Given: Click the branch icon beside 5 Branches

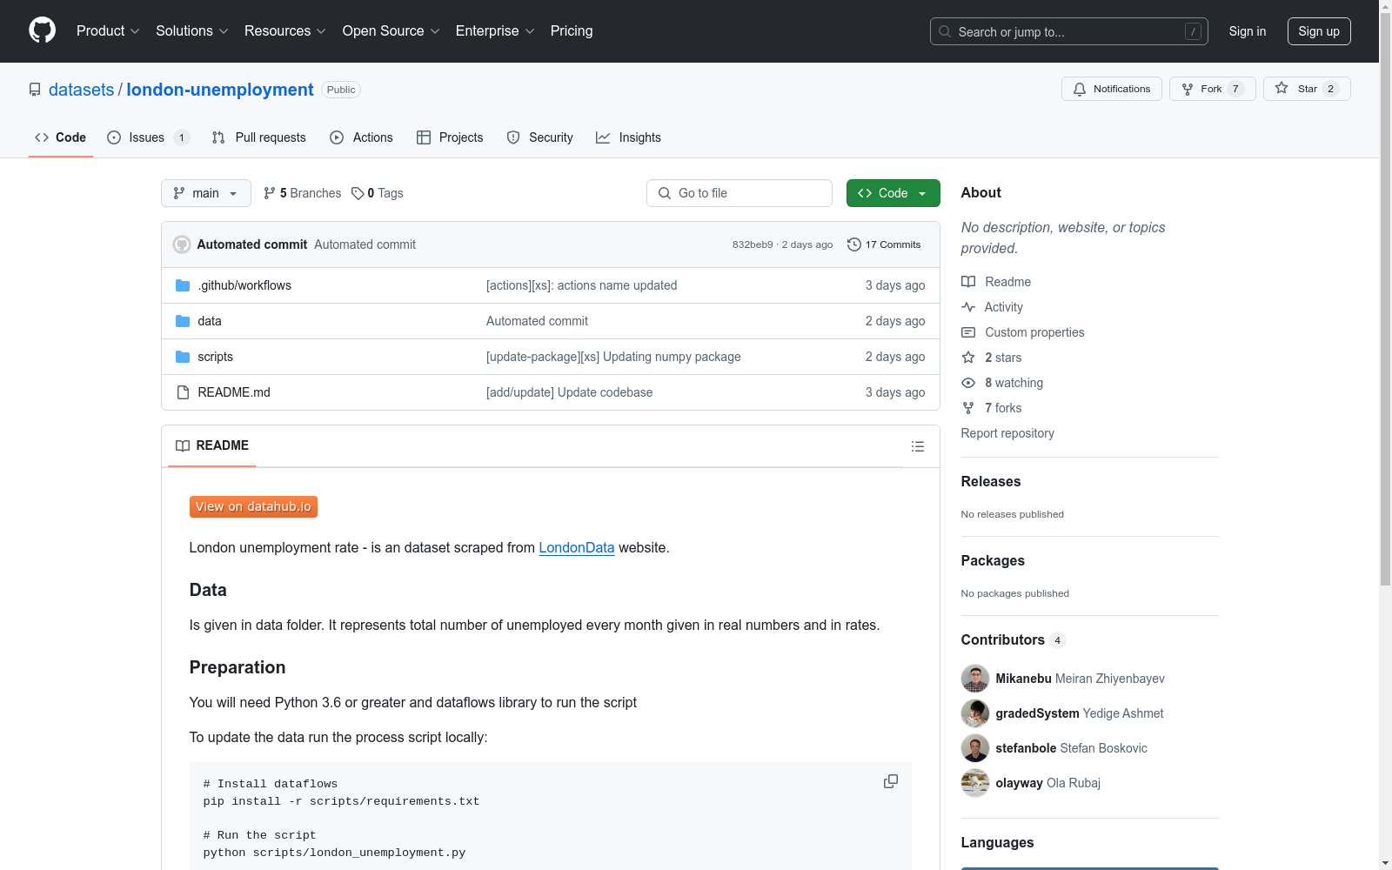Looking at the screenshot, I should pyautogui.click(x=270, y=193).
